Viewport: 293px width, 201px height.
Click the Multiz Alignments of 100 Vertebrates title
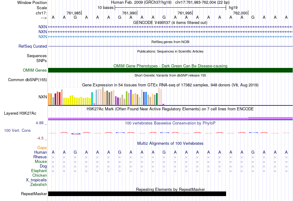pos(170,144)
